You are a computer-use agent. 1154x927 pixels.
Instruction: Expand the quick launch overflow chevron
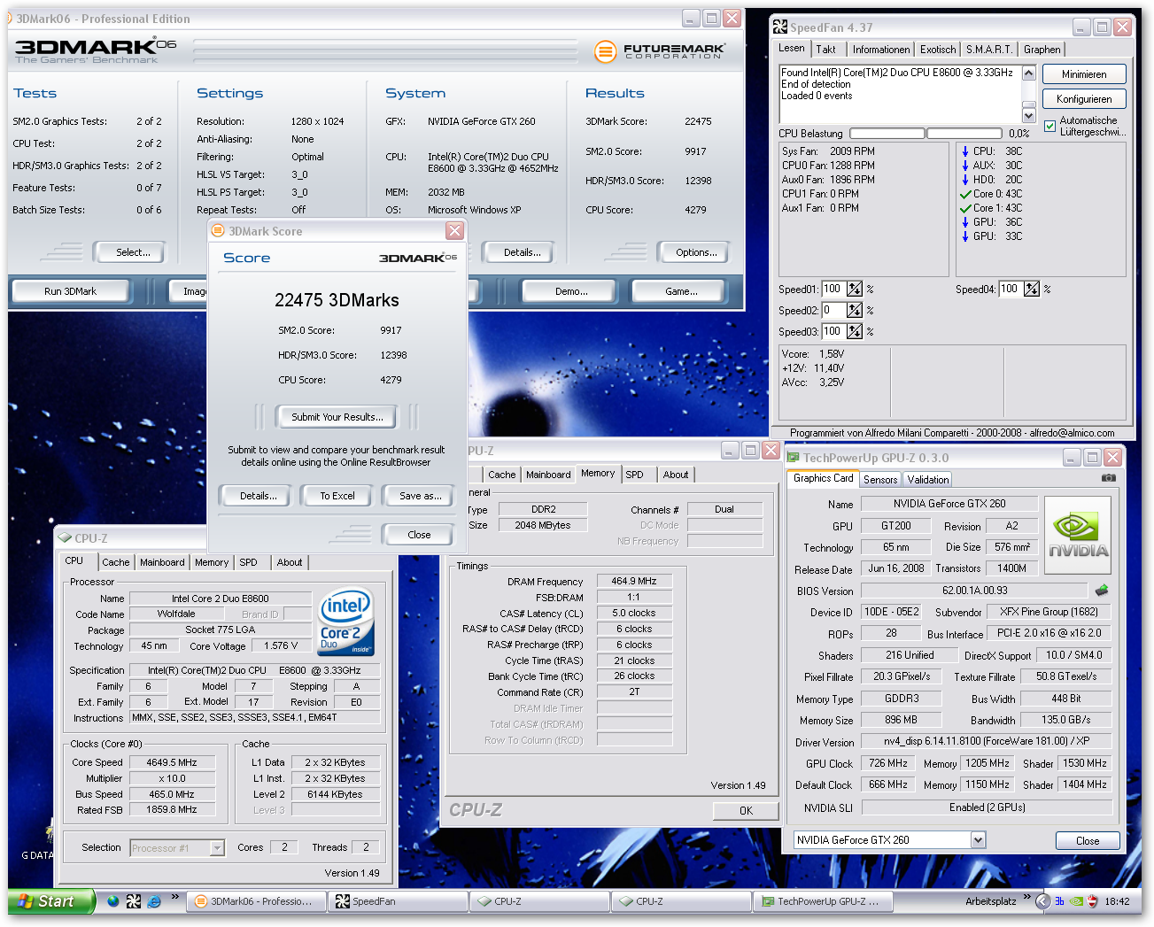(175, 897)
